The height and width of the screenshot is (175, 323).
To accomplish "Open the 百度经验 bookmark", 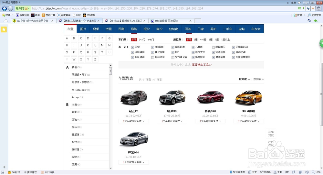I will point(23,15).
